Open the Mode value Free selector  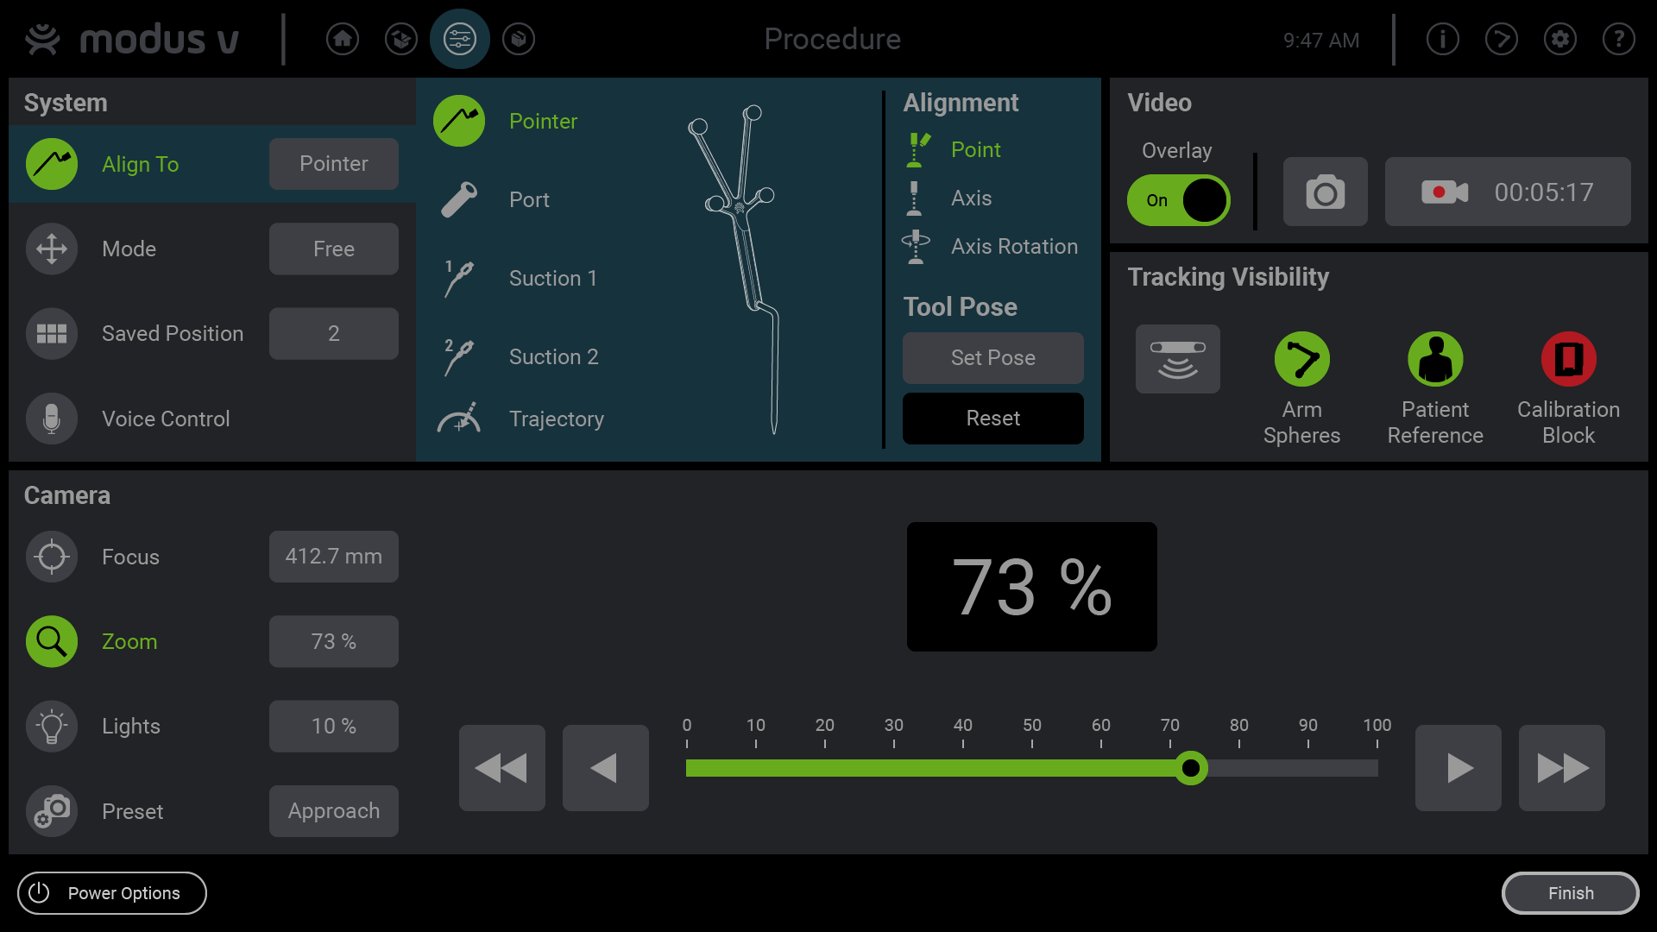333,249
